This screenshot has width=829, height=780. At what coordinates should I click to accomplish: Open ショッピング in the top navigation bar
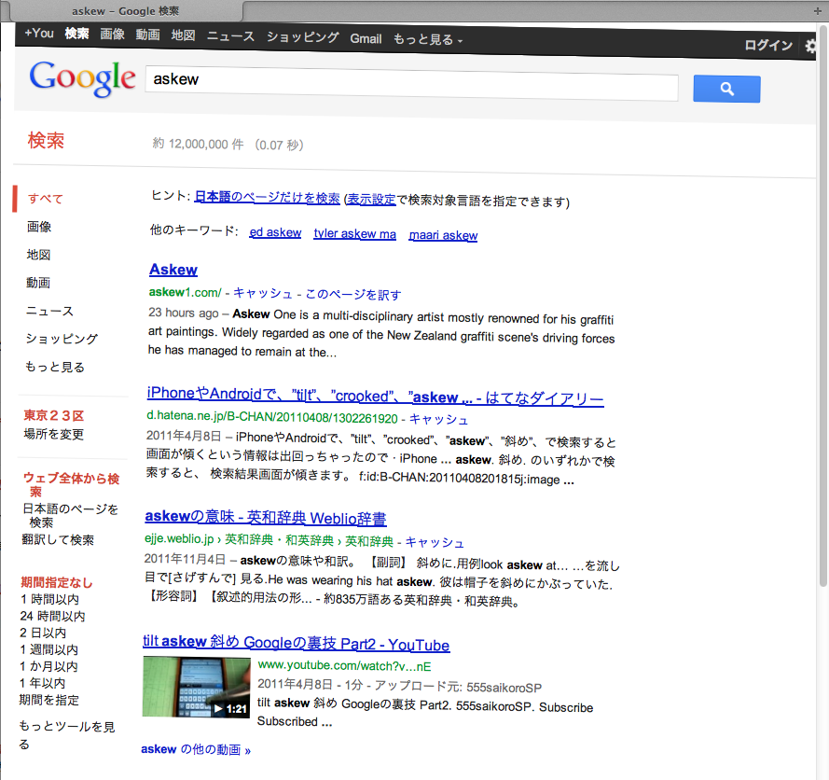coord(302,37)
